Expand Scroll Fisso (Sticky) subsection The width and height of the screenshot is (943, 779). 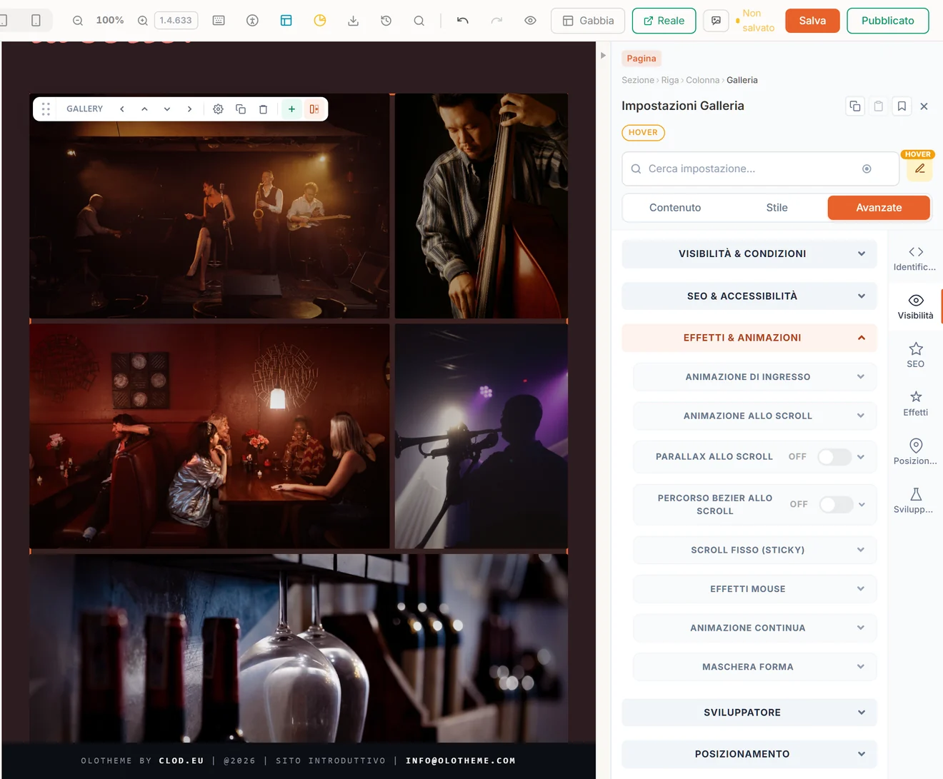(754, 550)
